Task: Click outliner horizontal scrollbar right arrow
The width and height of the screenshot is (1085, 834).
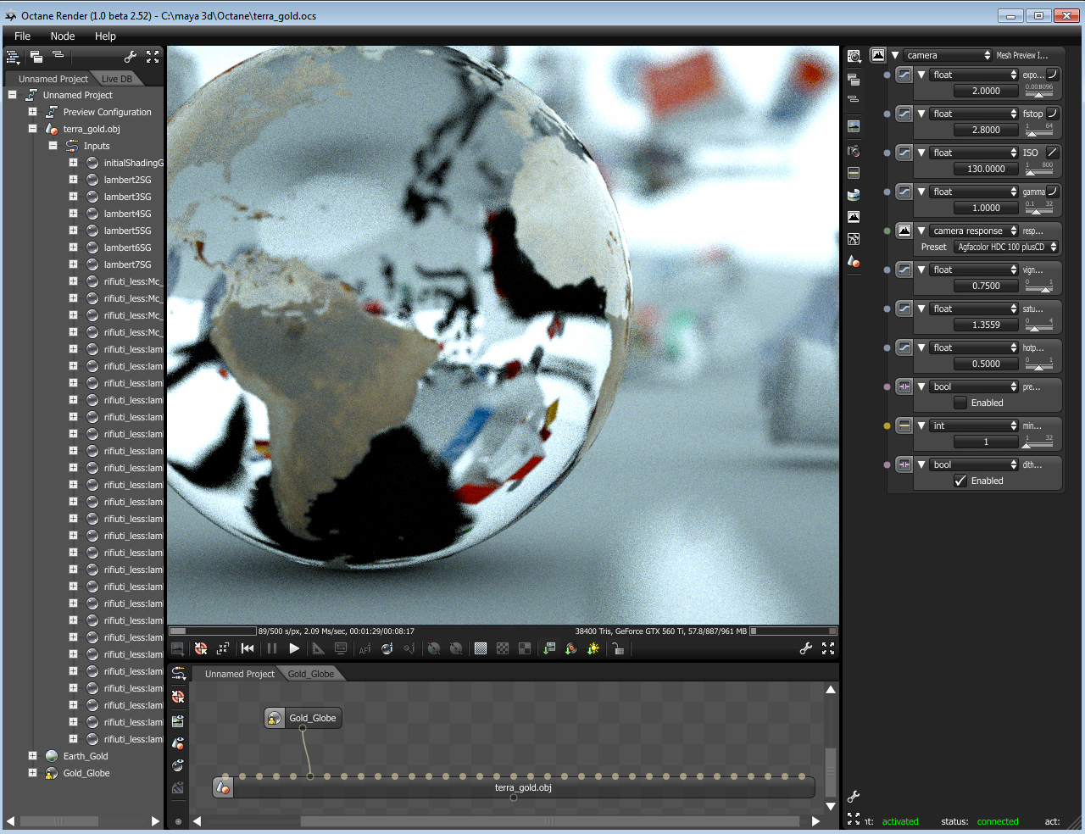Action: coord(155,821)
